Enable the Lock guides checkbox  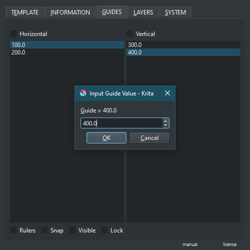104,230
